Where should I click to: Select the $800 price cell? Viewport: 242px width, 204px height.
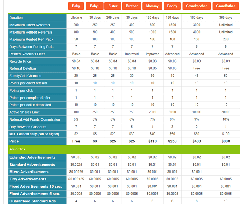[x=226, y=141]
